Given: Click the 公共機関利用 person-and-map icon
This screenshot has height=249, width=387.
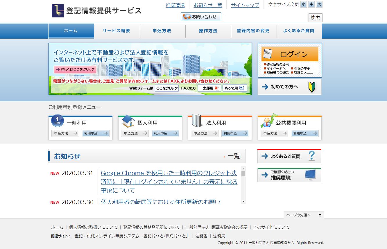Looking at the screenshot, I should pos(269,121).
